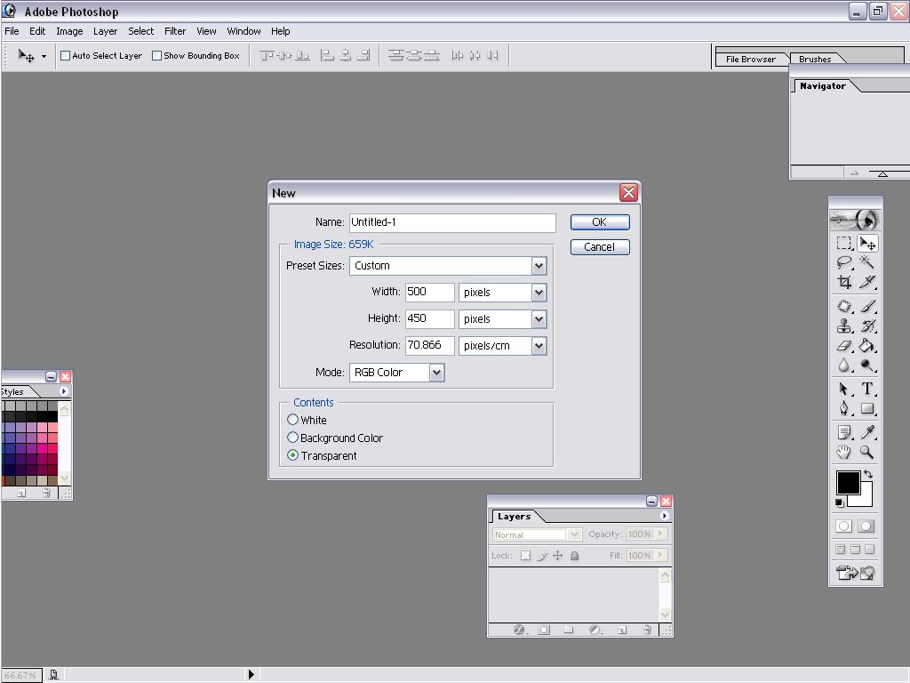Enable Show Bounding Box checkbox
This screenshot has height=683, width=910.
156,56
